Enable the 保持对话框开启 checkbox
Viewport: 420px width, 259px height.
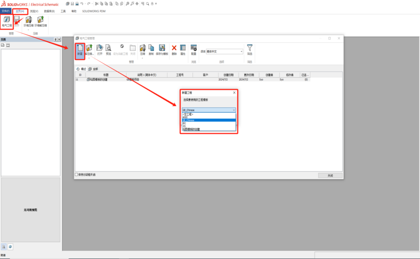tap(76, 174)
